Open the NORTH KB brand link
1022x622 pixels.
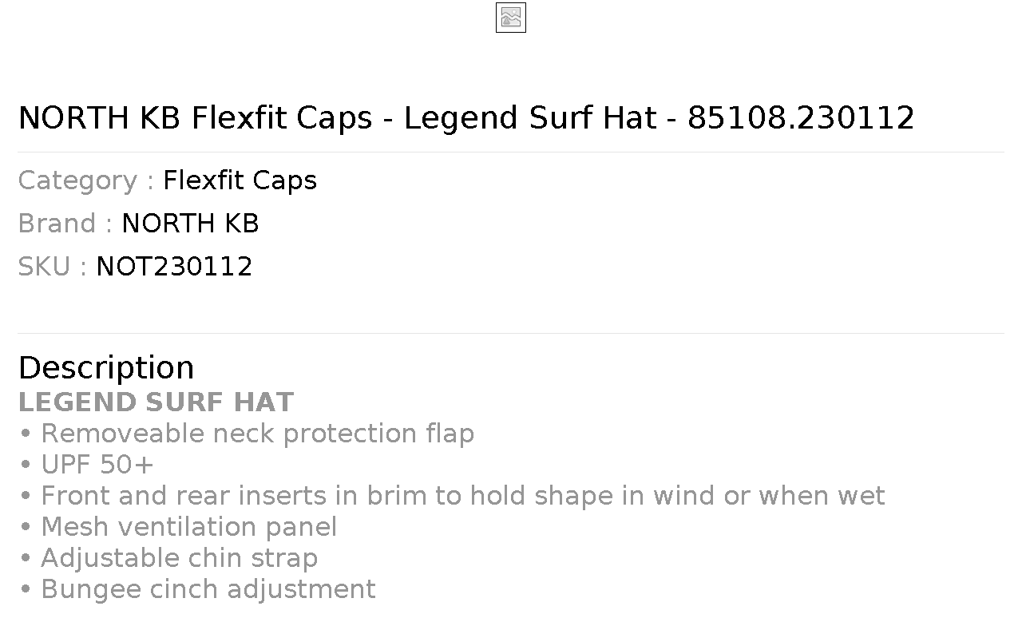(190, 224)
